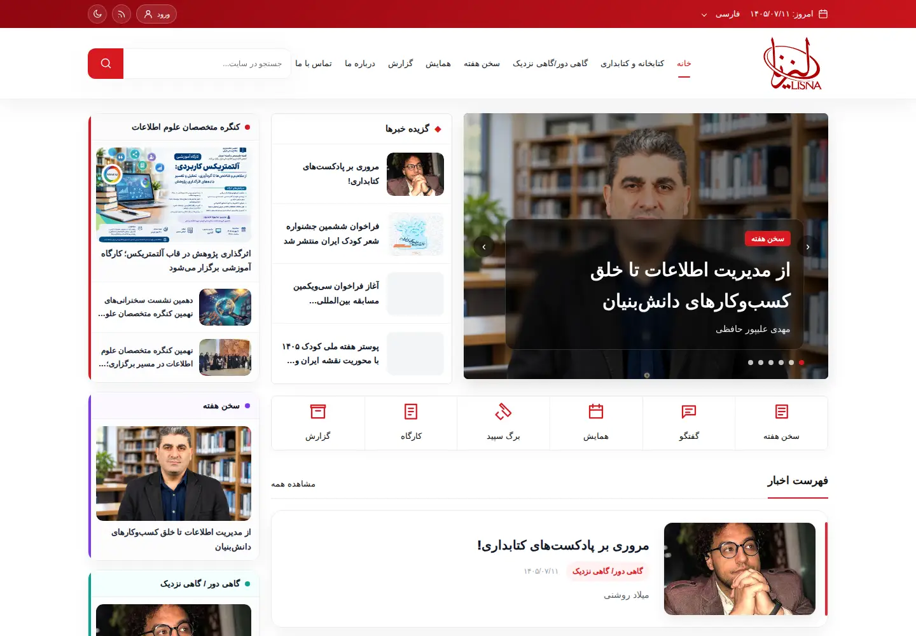Viewport: 916px width, 636px height.
Task: Open the "تماس با ما" navigation item
Action: tap(314, 64)
